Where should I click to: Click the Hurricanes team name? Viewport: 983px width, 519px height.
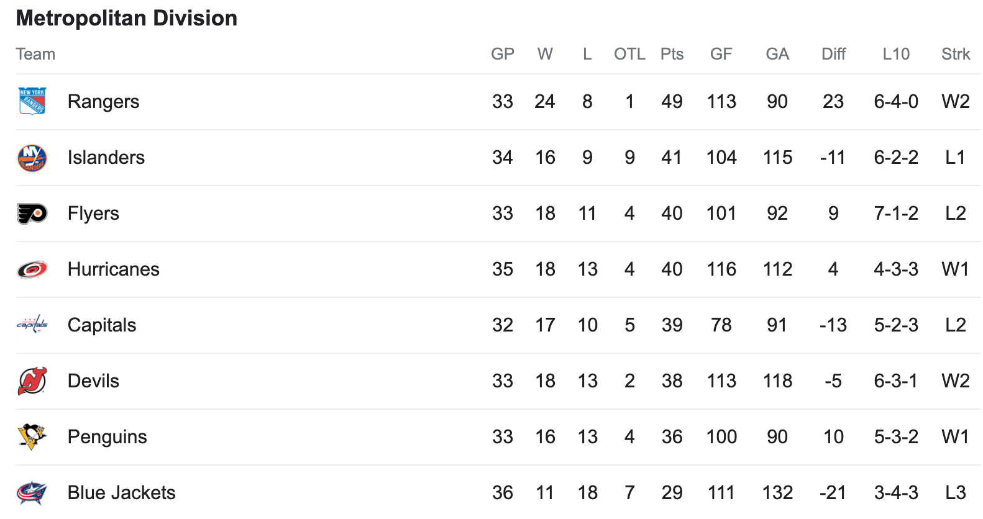pyautogui.click(x=113, y=269)
